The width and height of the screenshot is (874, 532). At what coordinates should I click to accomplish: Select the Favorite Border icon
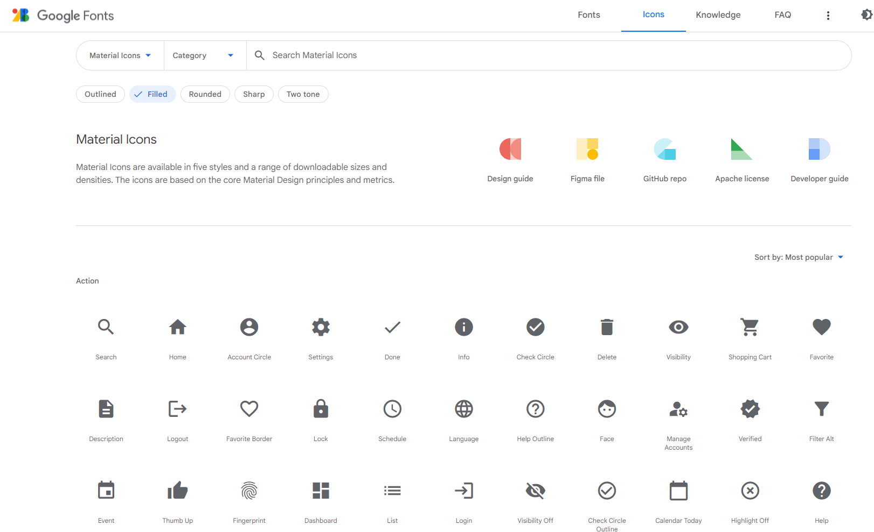coord(249,409)
